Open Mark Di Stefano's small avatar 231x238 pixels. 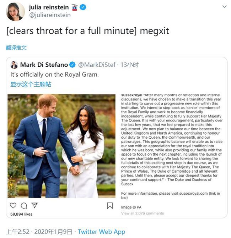pos(14,65)
